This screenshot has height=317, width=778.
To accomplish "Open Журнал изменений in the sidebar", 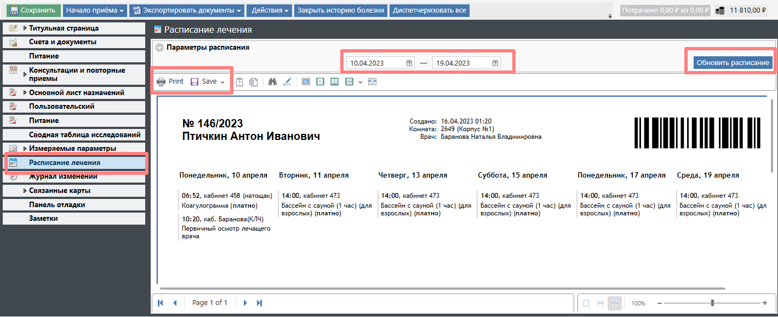I will click(63, 177).
